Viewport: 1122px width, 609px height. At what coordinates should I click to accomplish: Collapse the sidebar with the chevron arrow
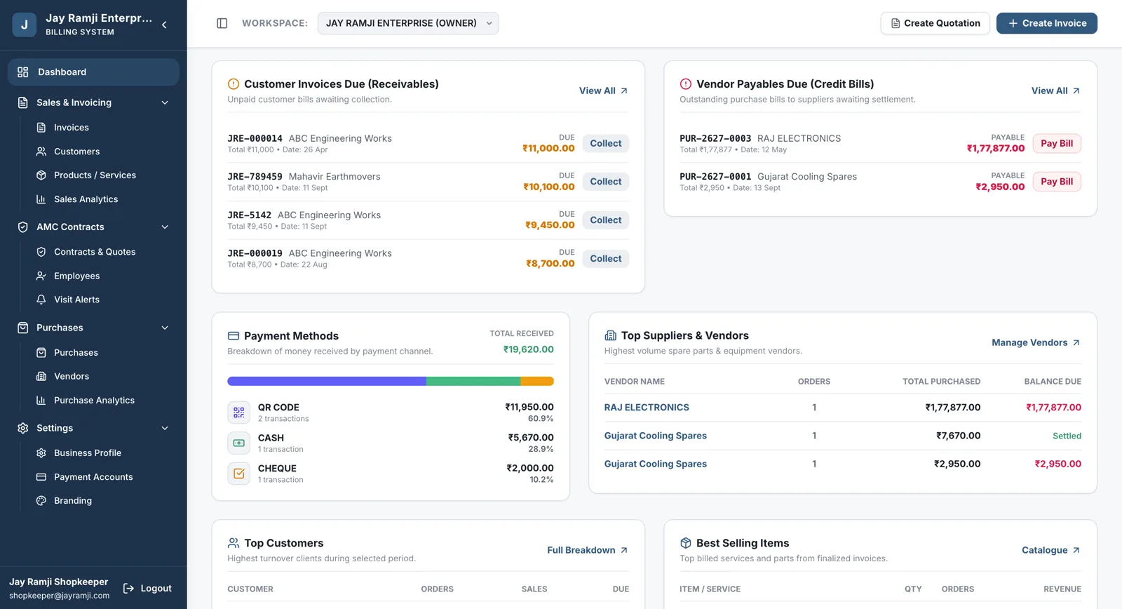[164, 25]
